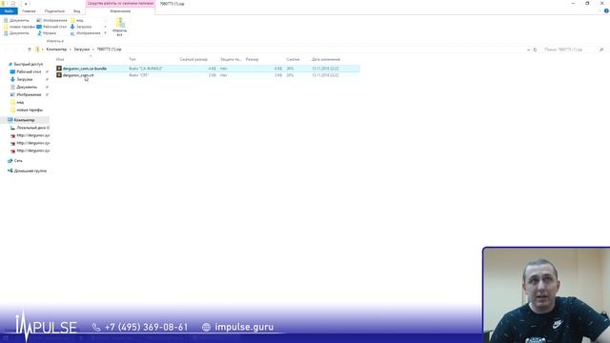This screenshot has height=343, width=610.
Task: Click the search magnifier icon
Action: 601,50
